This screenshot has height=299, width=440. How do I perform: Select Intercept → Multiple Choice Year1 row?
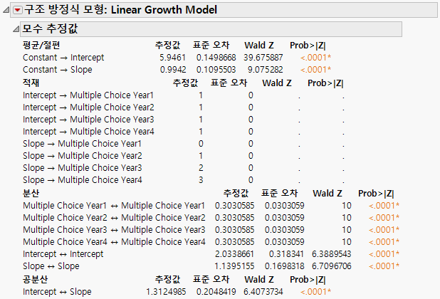88,95
